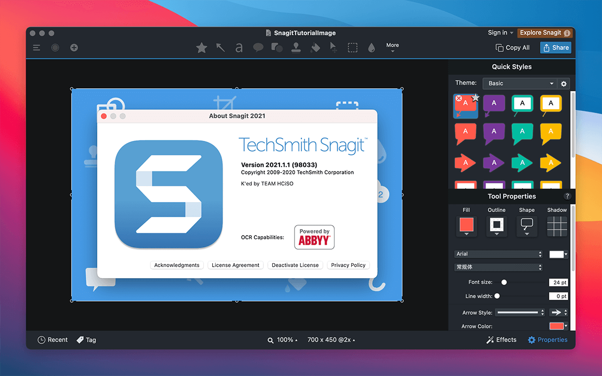Click the Create plus icon
The image size is (602, 376).
pos(74,48)
